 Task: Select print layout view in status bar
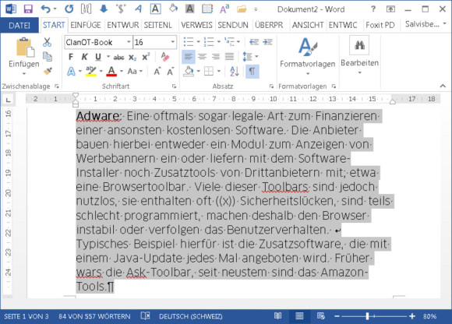299,316
